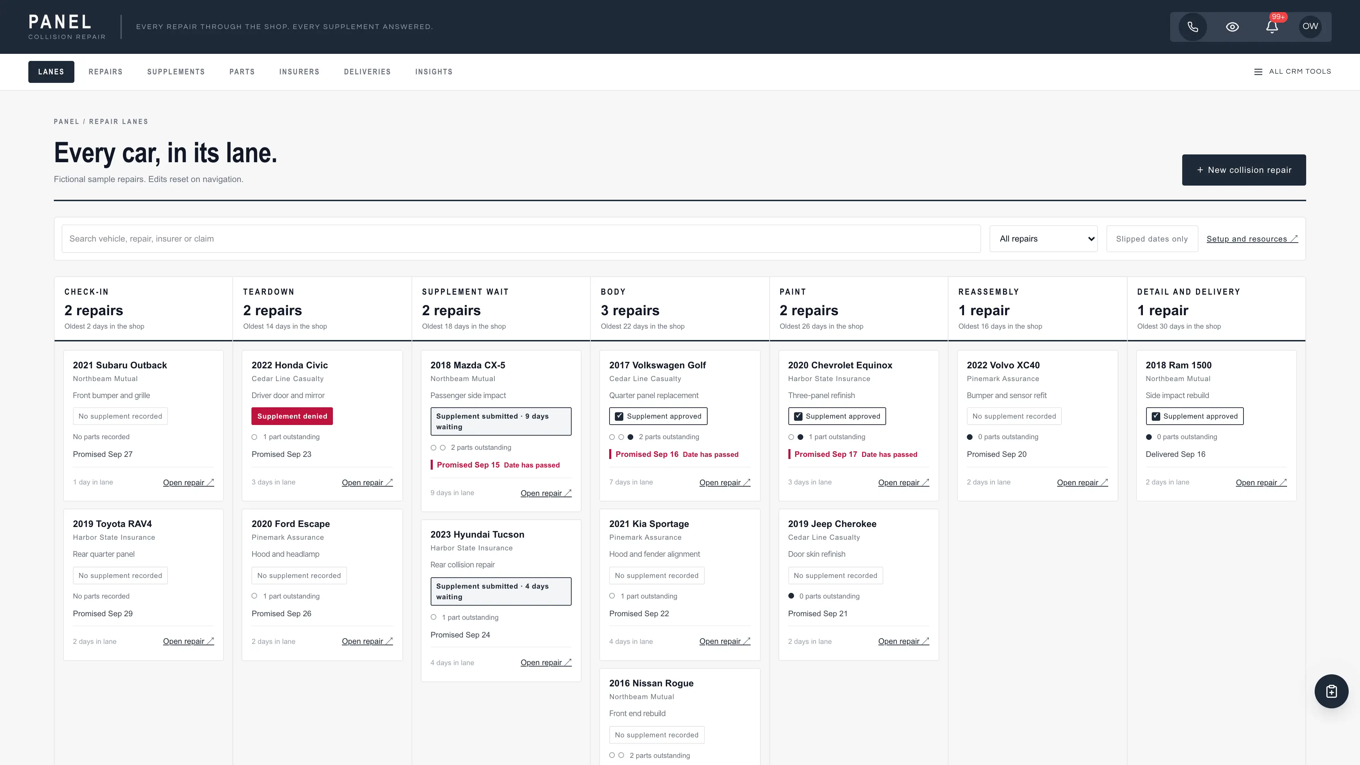The height and width of the screenshot is (765, 1360).
Task: Click Supplement approved checkbox on Volkswagen Golf
Action: click(619, 416)
